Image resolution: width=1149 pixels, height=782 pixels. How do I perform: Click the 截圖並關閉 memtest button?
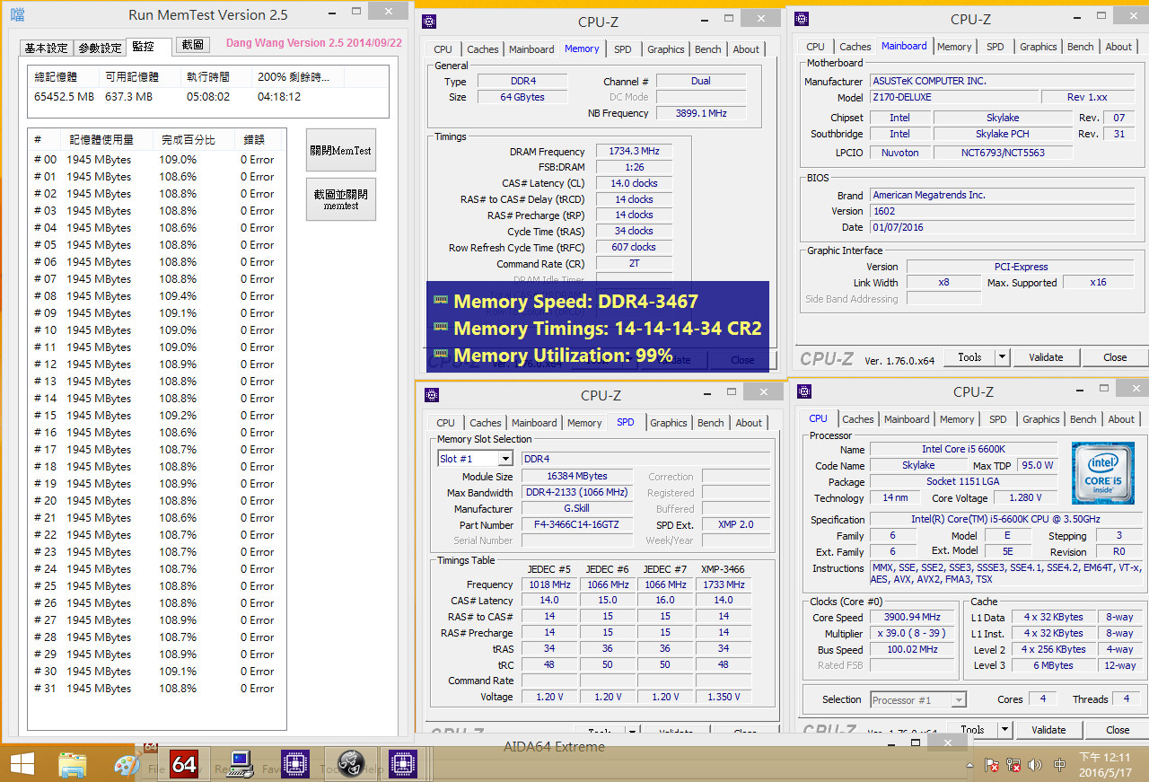click(340, 198)
